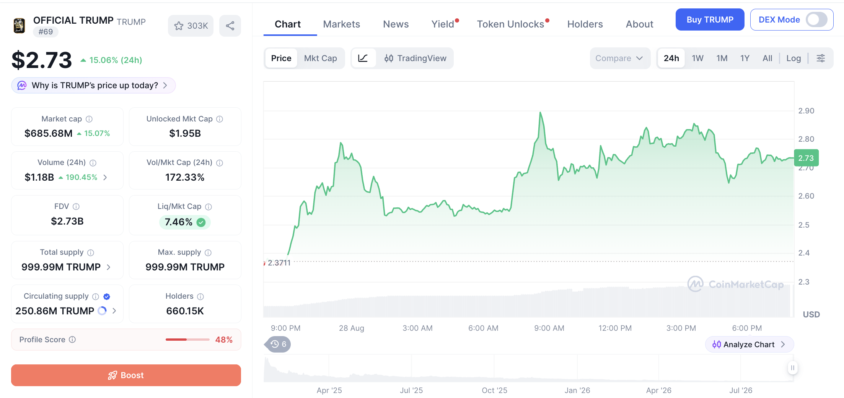Set chart range to All
The height and width of the screenshot is (398, 844).
767,58
